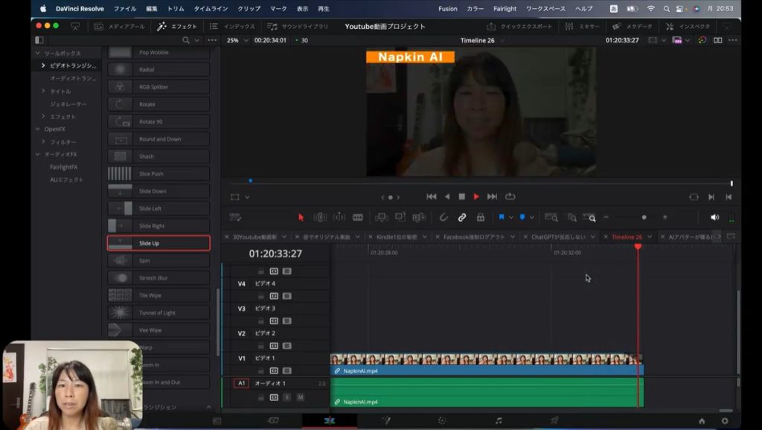Mute the Audio 1 track with M
This screenshot has height=430, width=762.
[300, 397]
